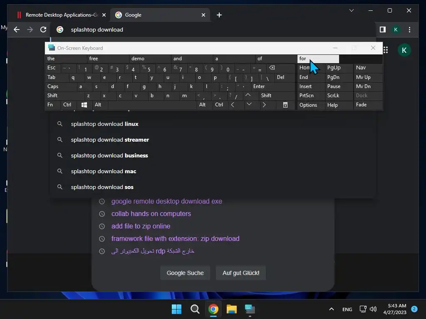The height and width of the screenshot is (319, 426).
Task: Open the Chrome profile K badge in toolbar
Action: (x=396, y=29)
